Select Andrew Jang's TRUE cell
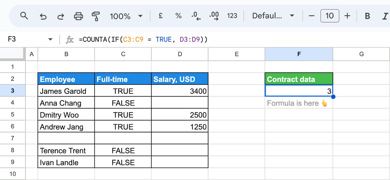Image resolution: width=390 pixels, height=180 pixels. tap(123, 127)
